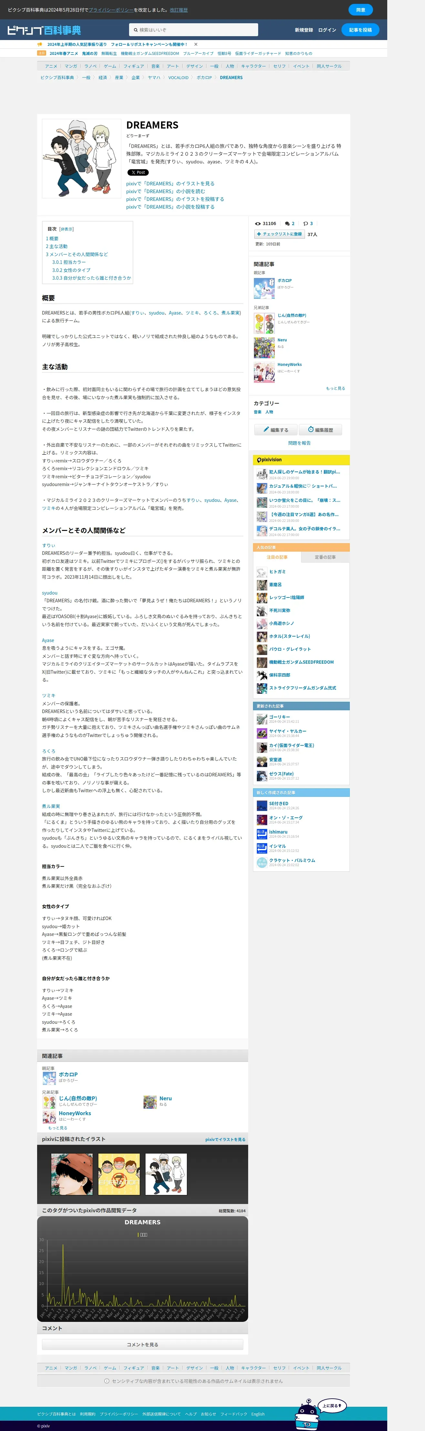Click the クラケット・パルミウム placeholder icon
Image resolution: width=425 pixels, height=1431 pixels.
[x=262, y=862]
